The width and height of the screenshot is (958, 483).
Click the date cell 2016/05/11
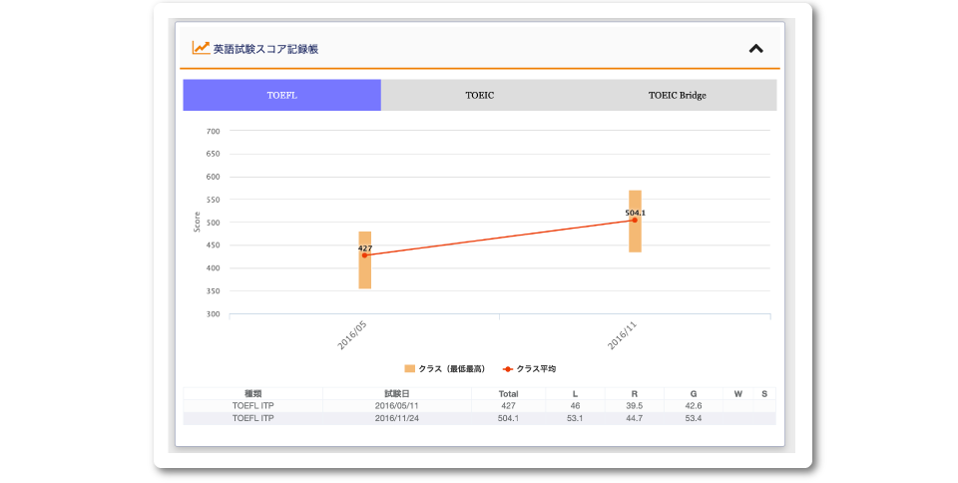[x=396, y=405]
